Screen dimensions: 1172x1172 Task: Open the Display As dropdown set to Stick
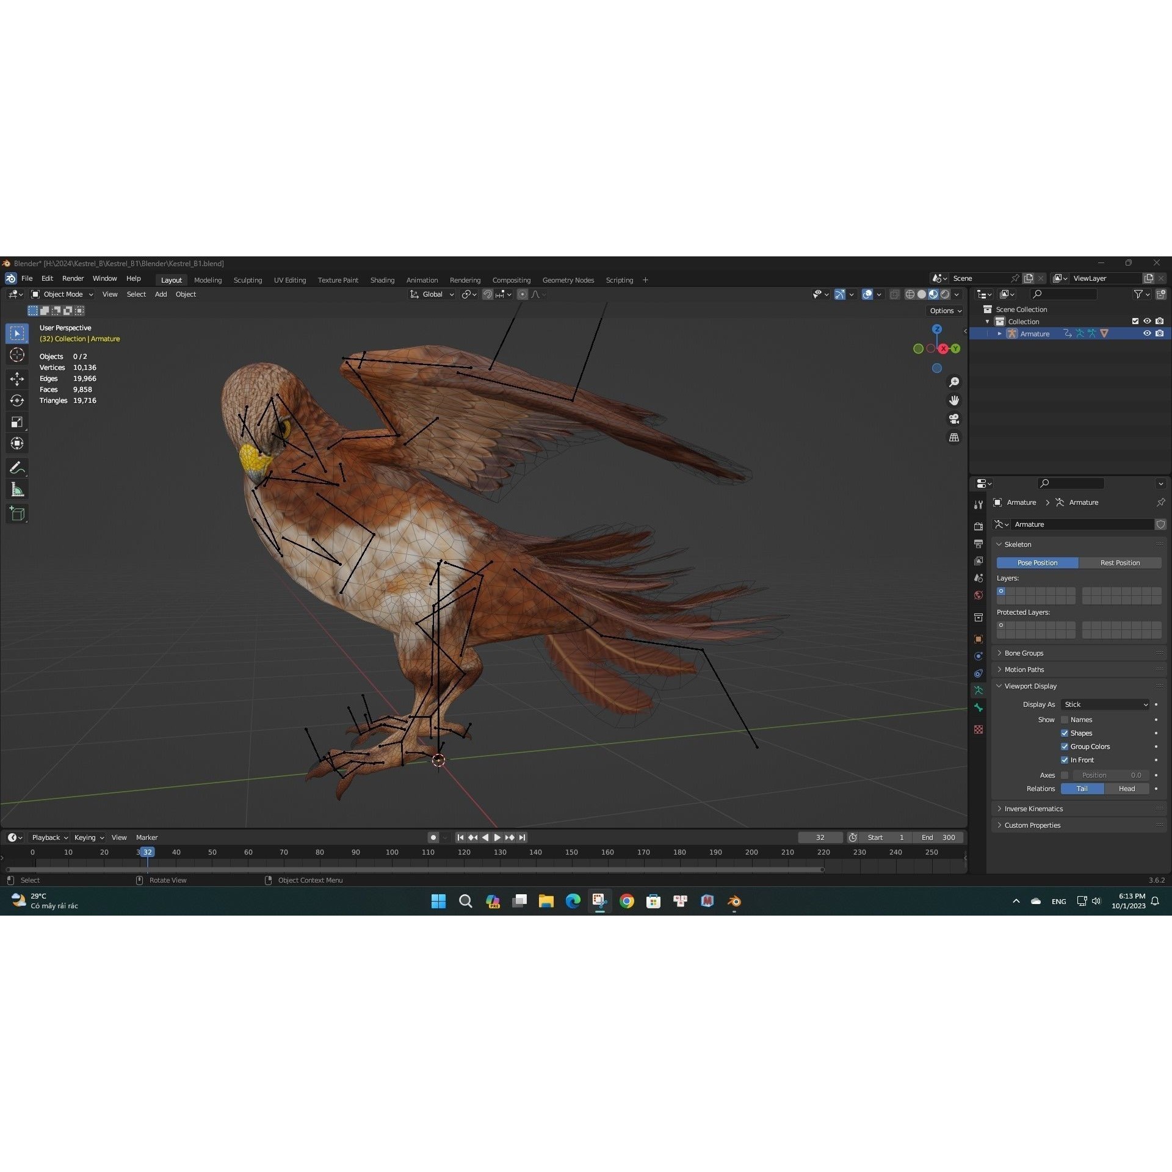(1105, 704)
